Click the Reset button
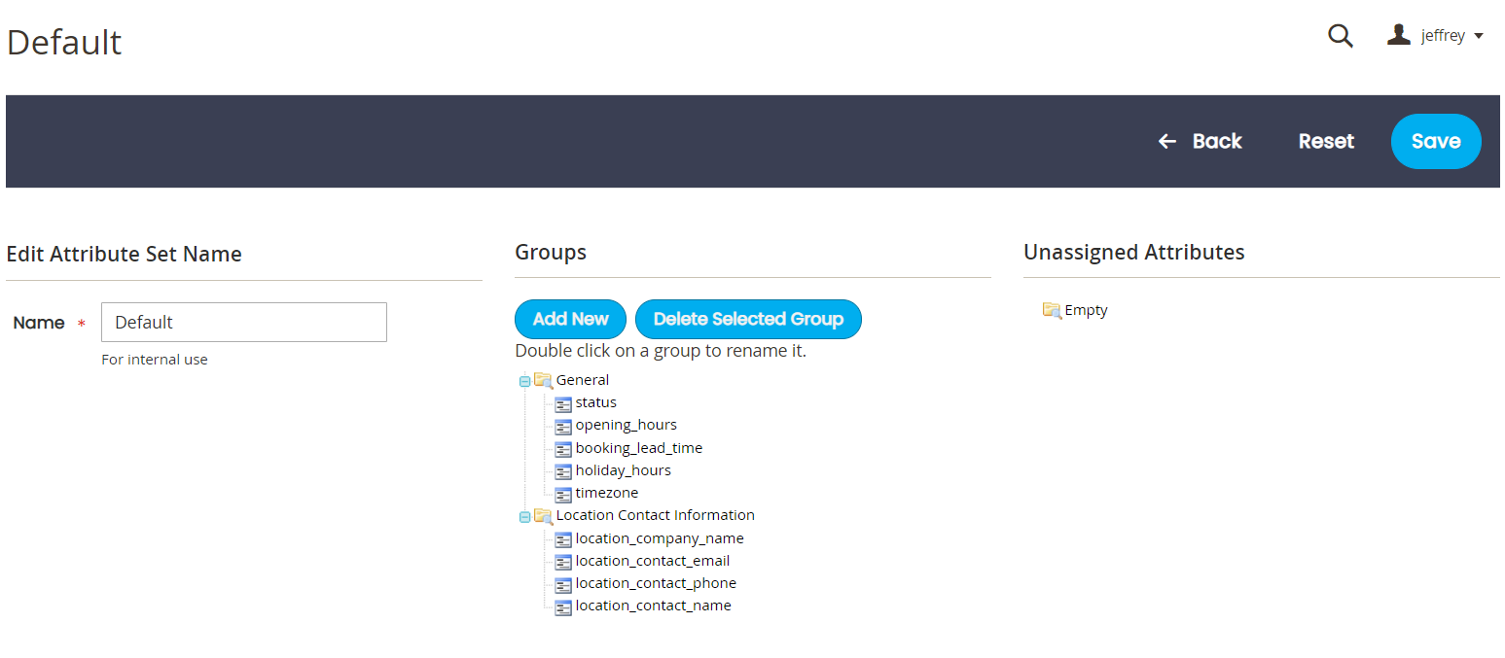The height and width of the screenshot is (658, 1505). pos(1326,141)
